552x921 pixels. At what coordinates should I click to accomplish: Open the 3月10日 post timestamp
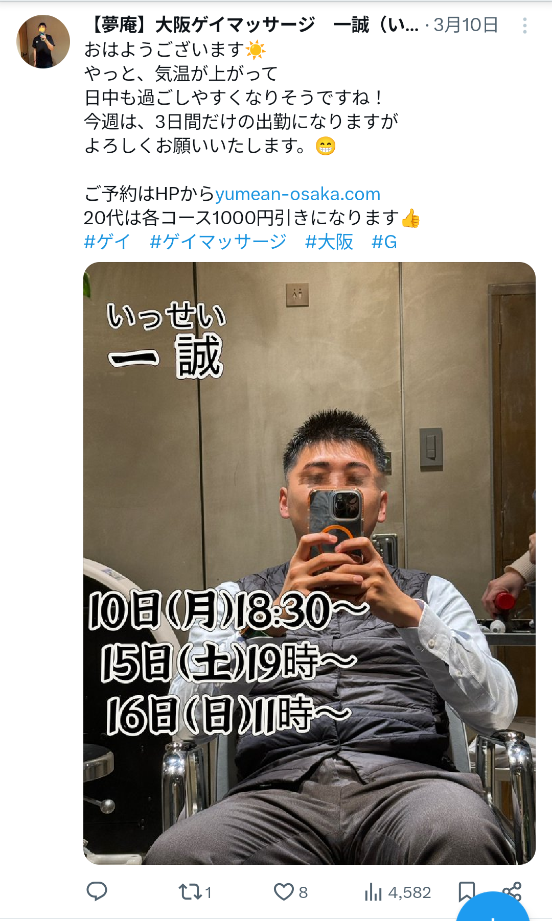tap(466, 25)
